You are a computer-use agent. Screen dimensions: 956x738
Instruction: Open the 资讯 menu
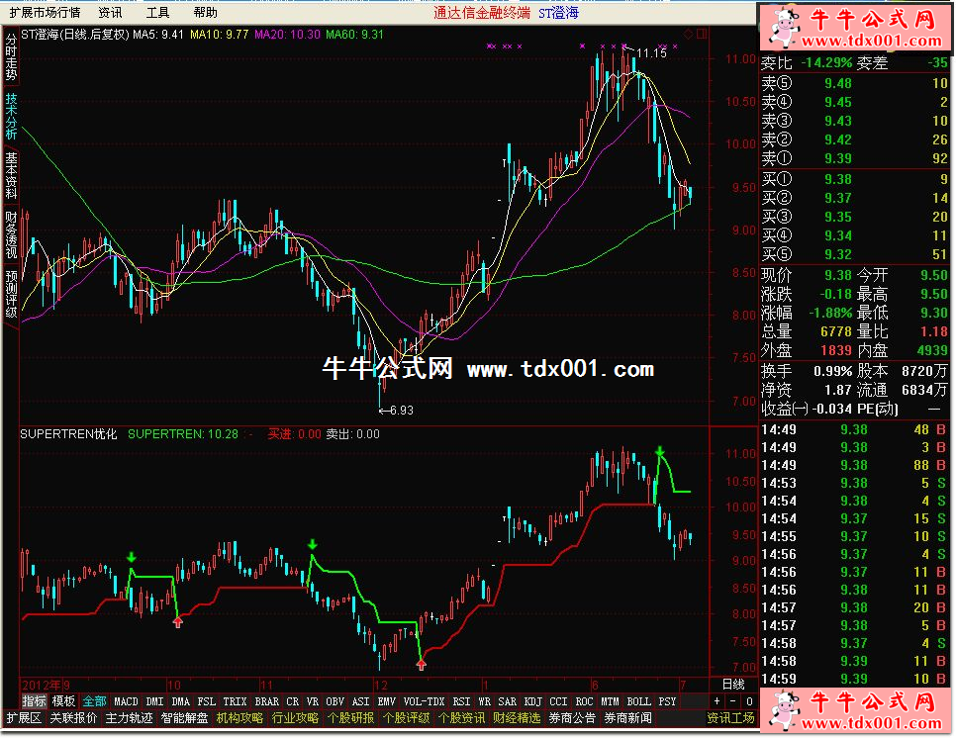(110, 12)
